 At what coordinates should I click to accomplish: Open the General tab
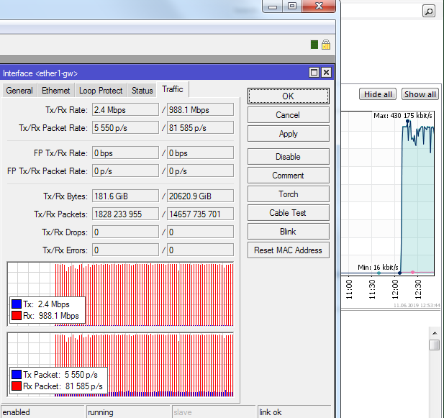coord(19,91)
